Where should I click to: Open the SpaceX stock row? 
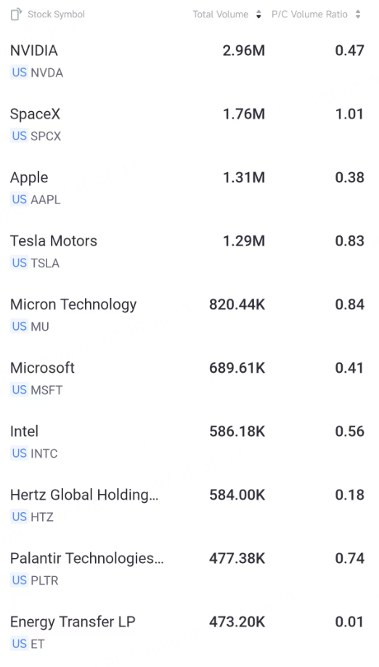[189, 124]
